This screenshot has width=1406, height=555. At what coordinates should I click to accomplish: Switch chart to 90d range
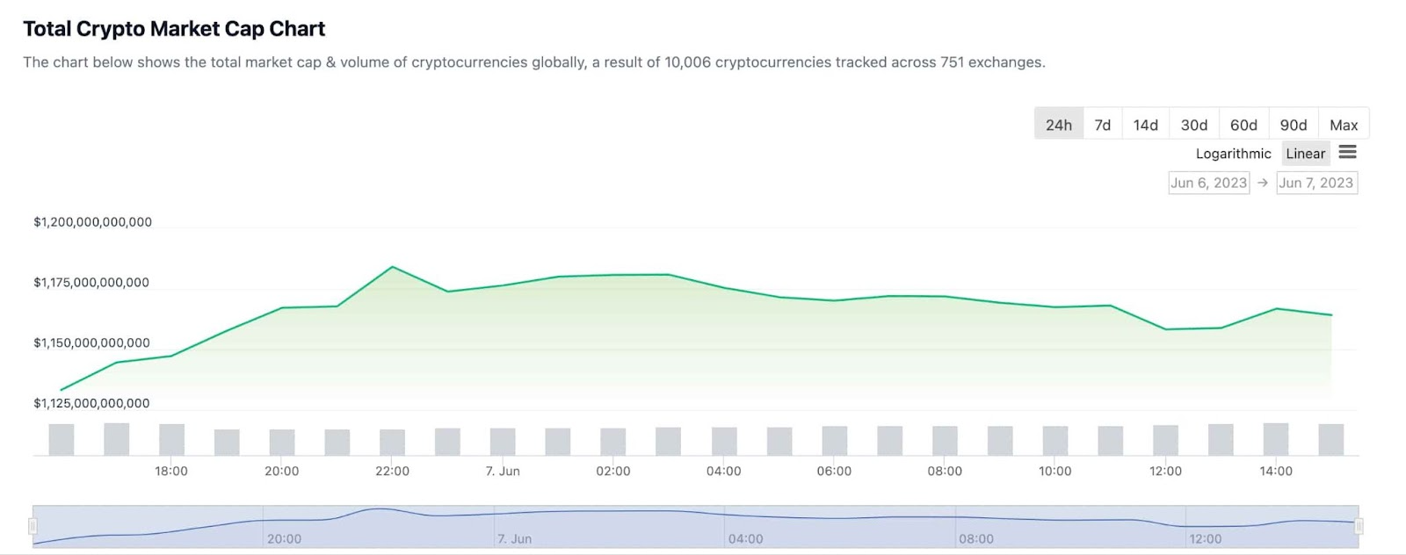tap(1293, 125)
